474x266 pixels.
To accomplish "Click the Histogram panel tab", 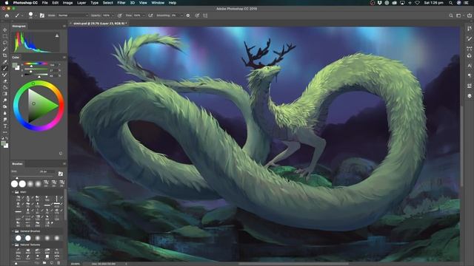I will tap(19, 27).
